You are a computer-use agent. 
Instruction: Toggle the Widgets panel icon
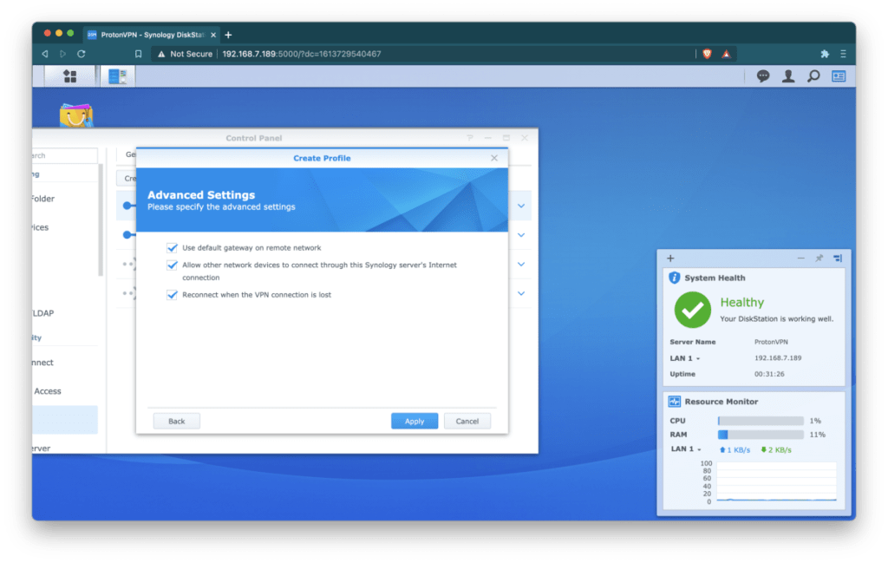[839, 76]
